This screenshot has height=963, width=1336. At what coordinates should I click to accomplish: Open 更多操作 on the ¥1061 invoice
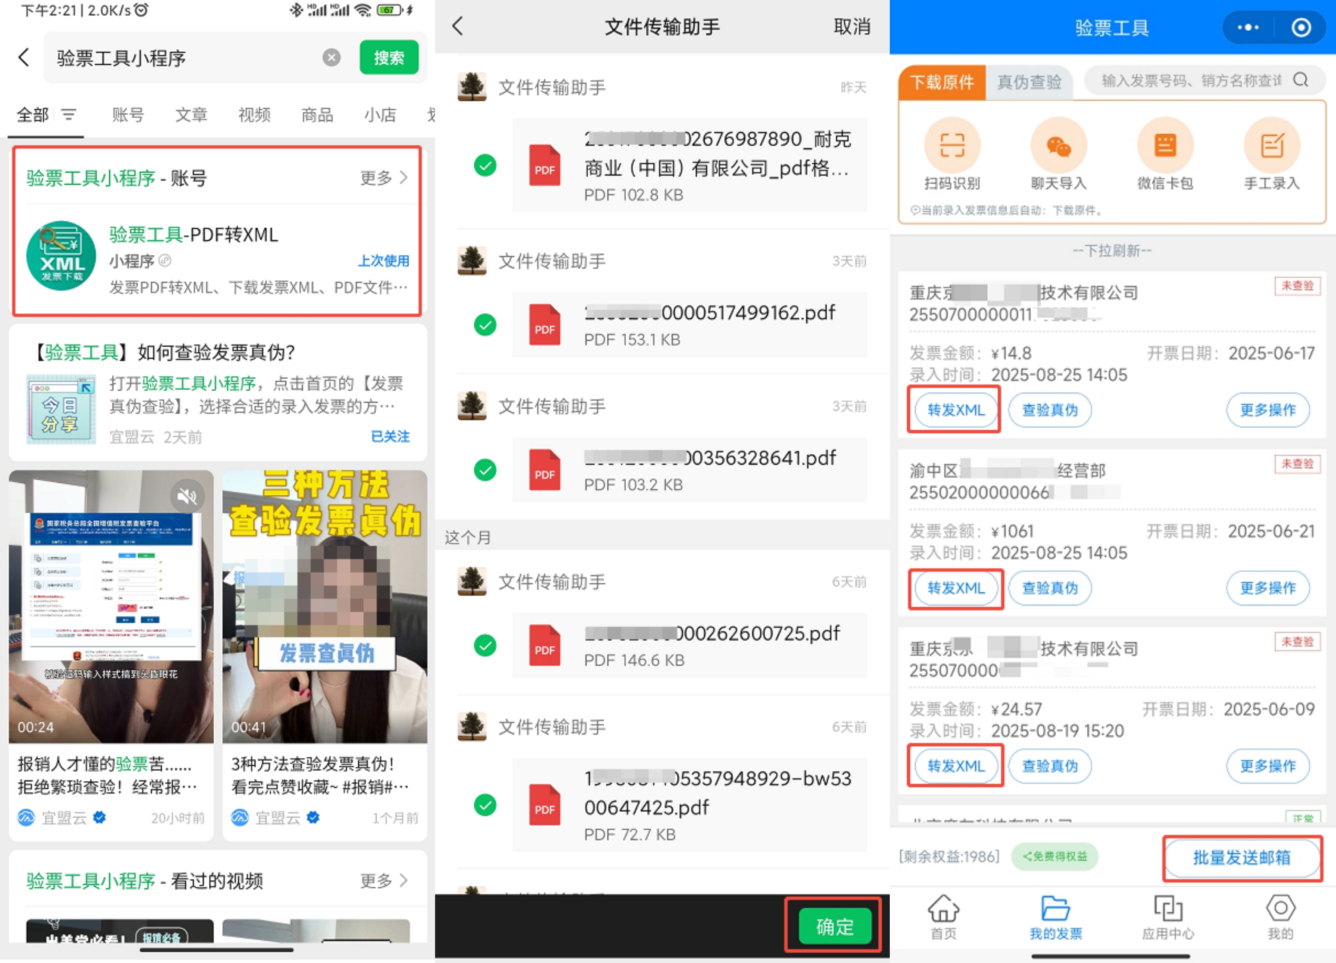pyautogui.click(x=1268, y=588)
